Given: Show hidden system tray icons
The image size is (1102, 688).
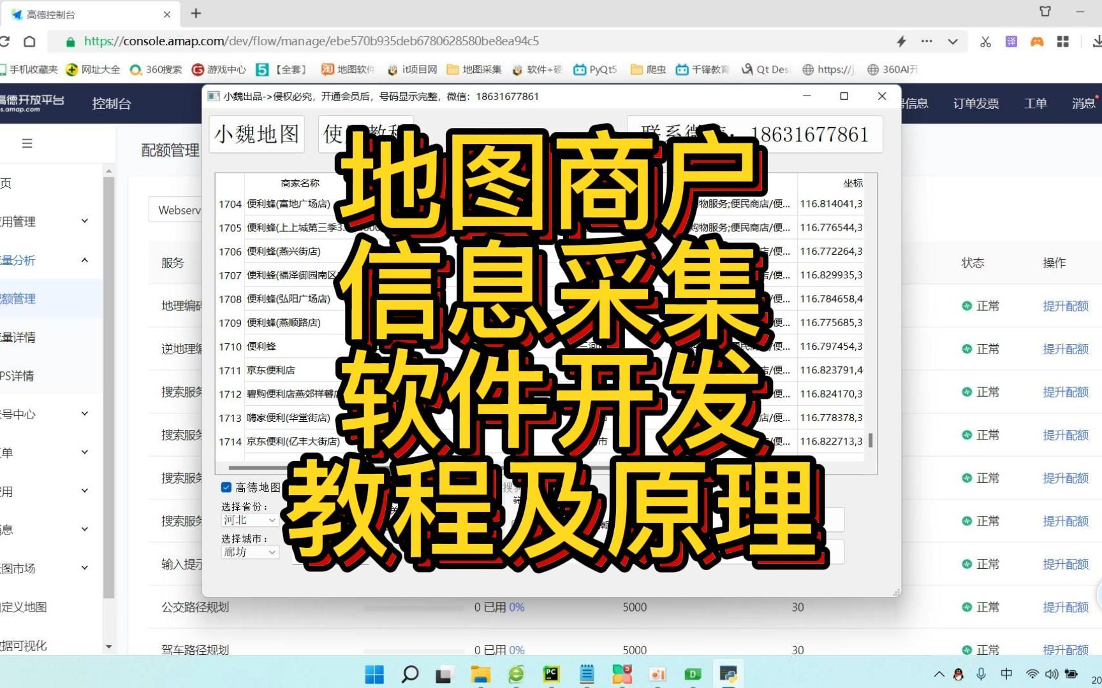Looking at the screenshot, I should point(939,674).
